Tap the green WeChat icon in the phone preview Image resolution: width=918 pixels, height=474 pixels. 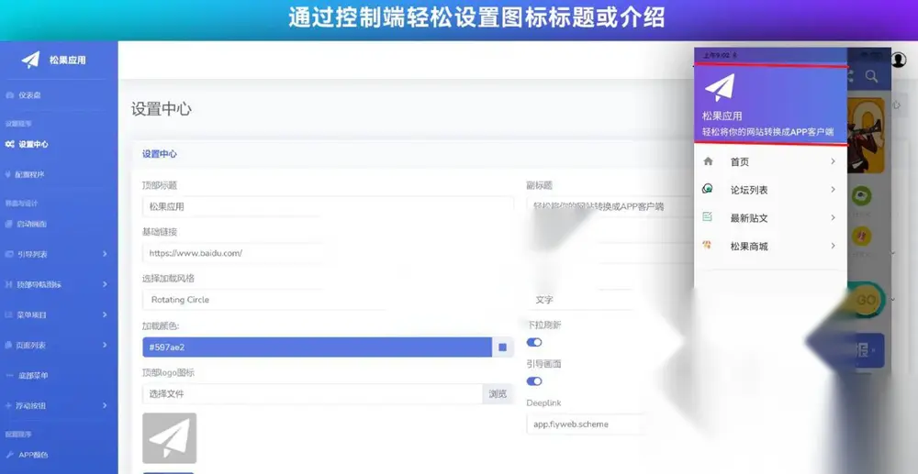coord(861,196)
